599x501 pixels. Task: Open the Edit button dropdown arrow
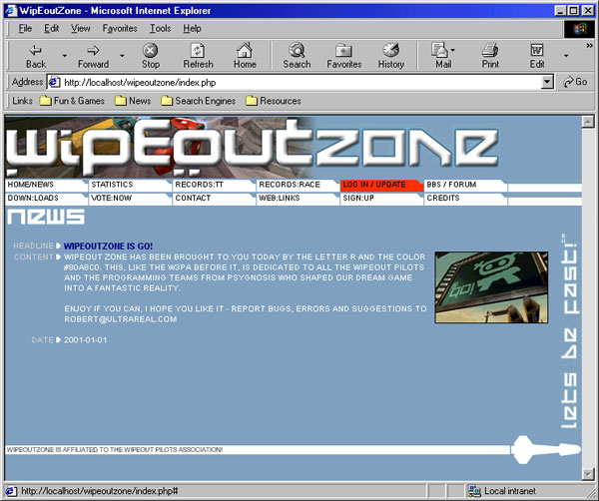pyautogui.click(x=566, y=56)
